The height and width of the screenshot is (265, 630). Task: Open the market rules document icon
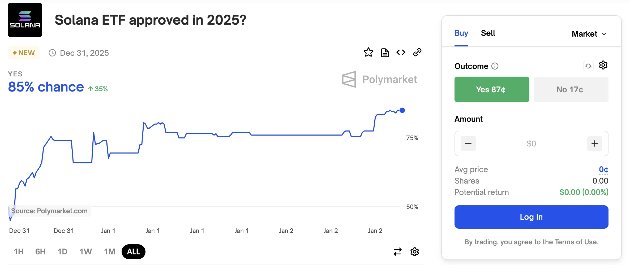point(385,53)
